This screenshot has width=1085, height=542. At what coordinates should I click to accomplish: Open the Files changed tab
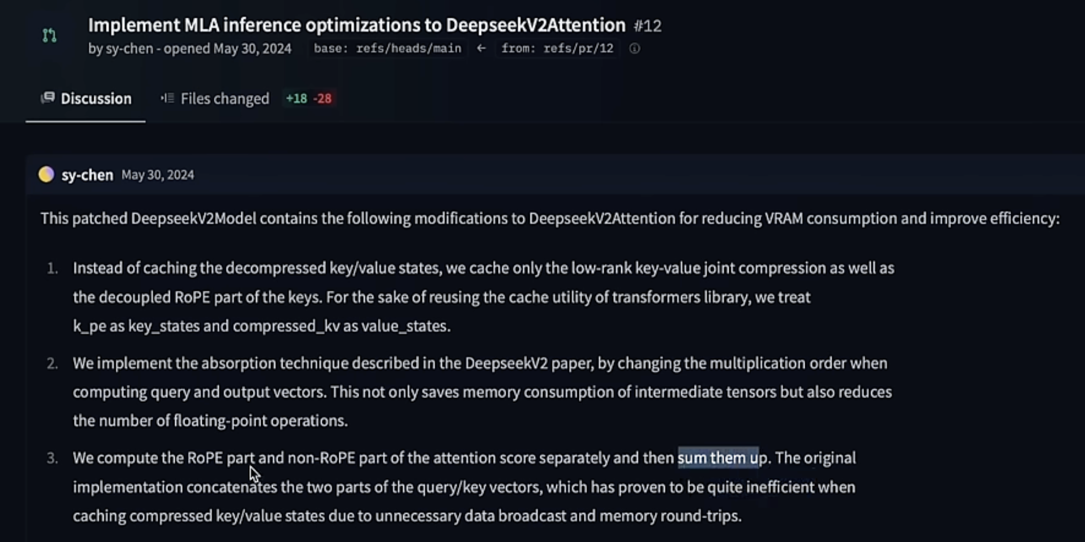(x=215, y=99)
